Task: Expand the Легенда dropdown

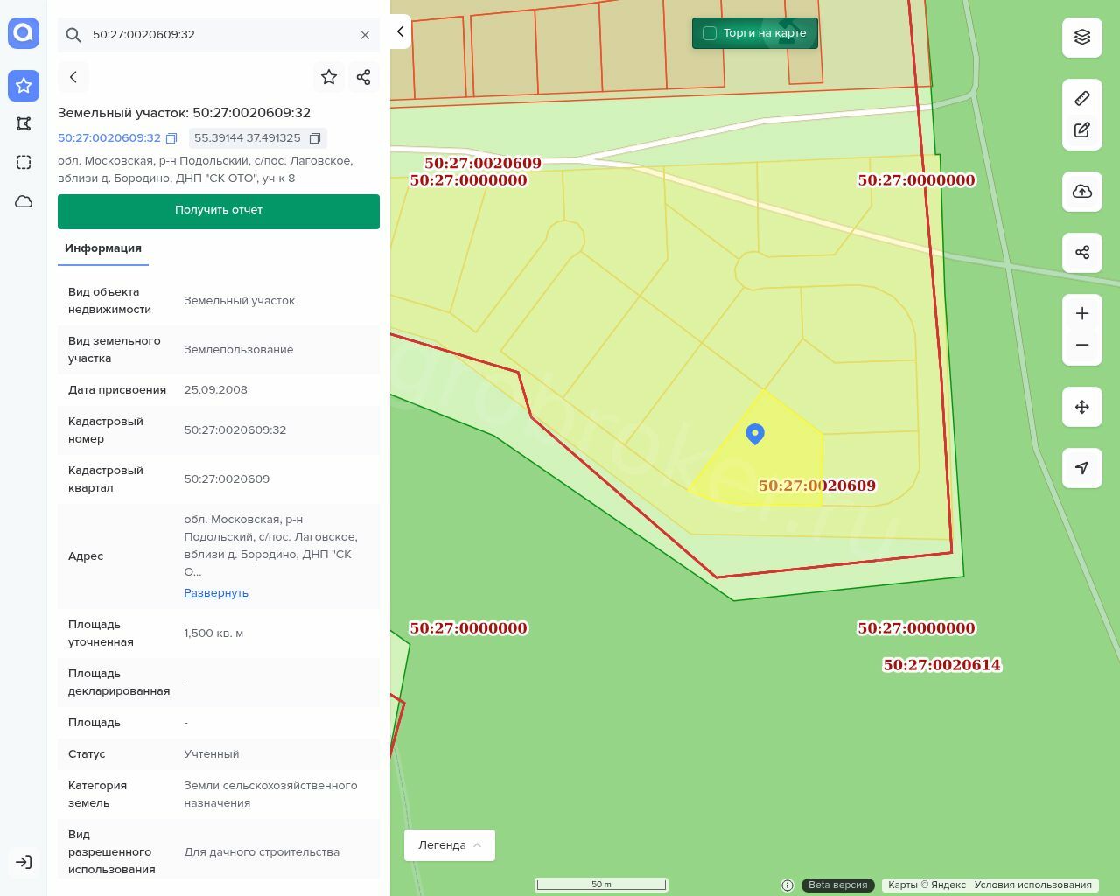Action: [450, 845]
